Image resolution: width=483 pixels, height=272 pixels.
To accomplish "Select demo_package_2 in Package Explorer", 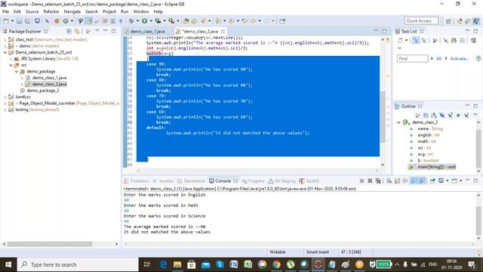I will tap(43, 91).
